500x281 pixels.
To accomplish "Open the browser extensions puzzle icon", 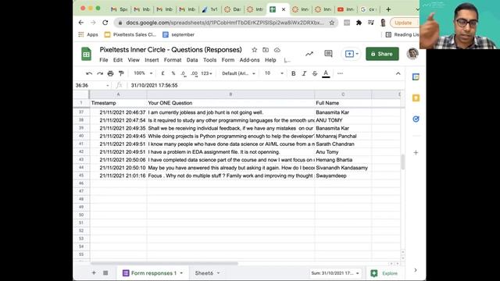I will coord(359,23).
